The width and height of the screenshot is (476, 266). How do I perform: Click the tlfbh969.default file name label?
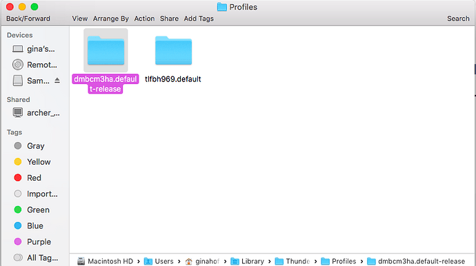pyautogui.click(x=173, y=79)
